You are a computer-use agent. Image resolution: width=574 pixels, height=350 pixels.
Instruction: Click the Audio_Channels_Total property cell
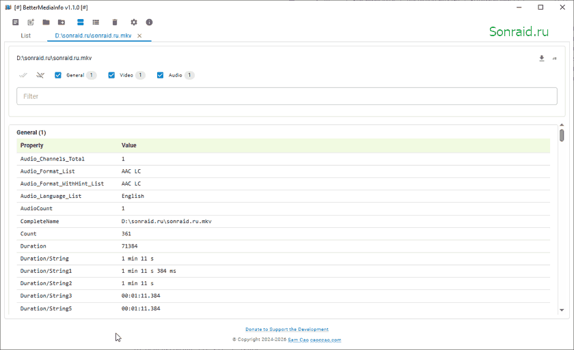[x=53, y=159]
